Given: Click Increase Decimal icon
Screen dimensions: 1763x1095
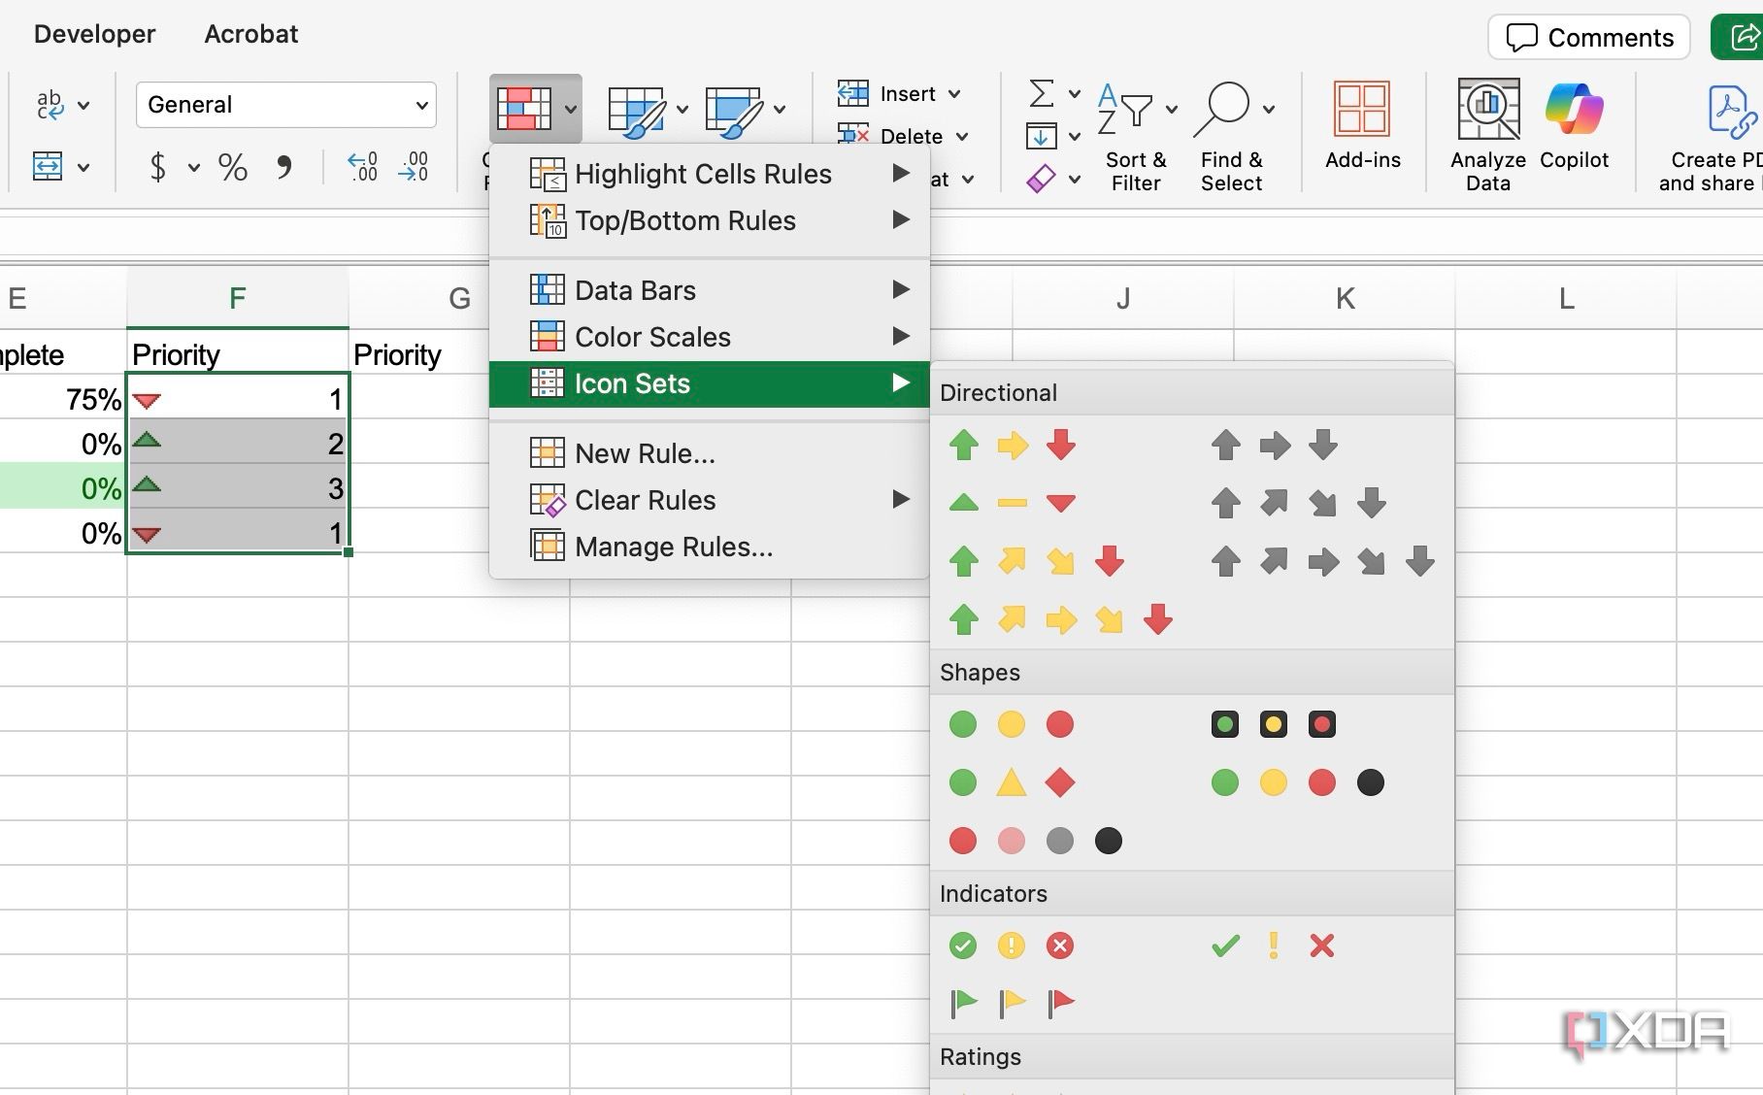Looking at the screenshot, I should pos(363,167).
